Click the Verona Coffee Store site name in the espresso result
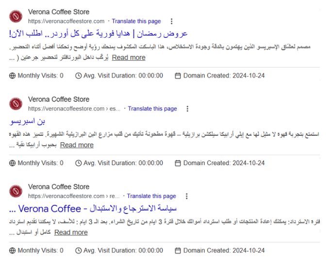Image resolution: width=329 pixels, height=280 pixels. pyautogui.click(x=59, y=99)
